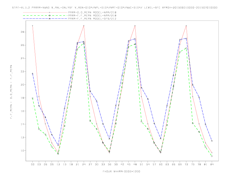Click x-axis forecast hour label 57

click(x=154, y=164)
